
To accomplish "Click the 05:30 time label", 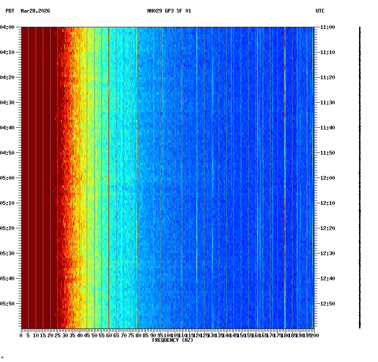I will coord(8,253).
